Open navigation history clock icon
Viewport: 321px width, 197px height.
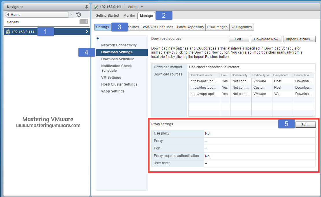coord(79,14)
